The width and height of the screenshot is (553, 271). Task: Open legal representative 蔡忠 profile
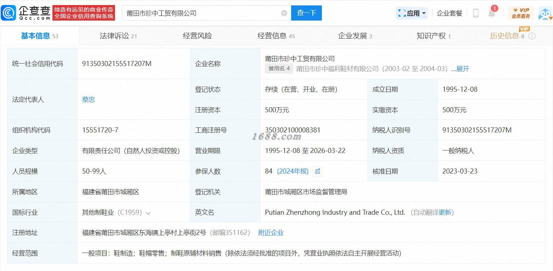coord(89,99)
